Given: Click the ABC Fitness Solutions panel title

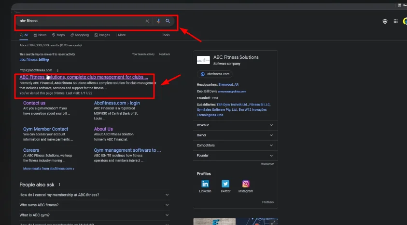Looking at the screenshot, I should (236, 57).
